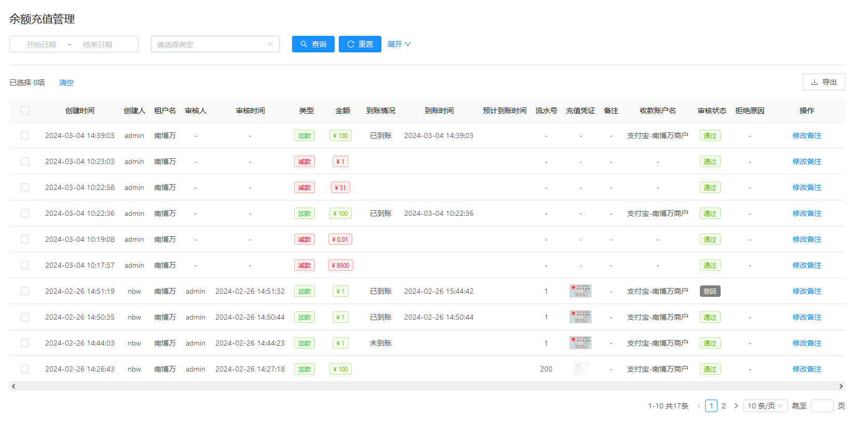Click the 减款 tag in 10:23:03 row
The width and height of the screenshot is (855, 425).
point(305,161)
